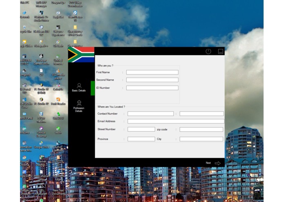This screenshot has width=284, height=202.
Task: Select the Songbird desktop shortcut
Action: click(x=25, y=72)
